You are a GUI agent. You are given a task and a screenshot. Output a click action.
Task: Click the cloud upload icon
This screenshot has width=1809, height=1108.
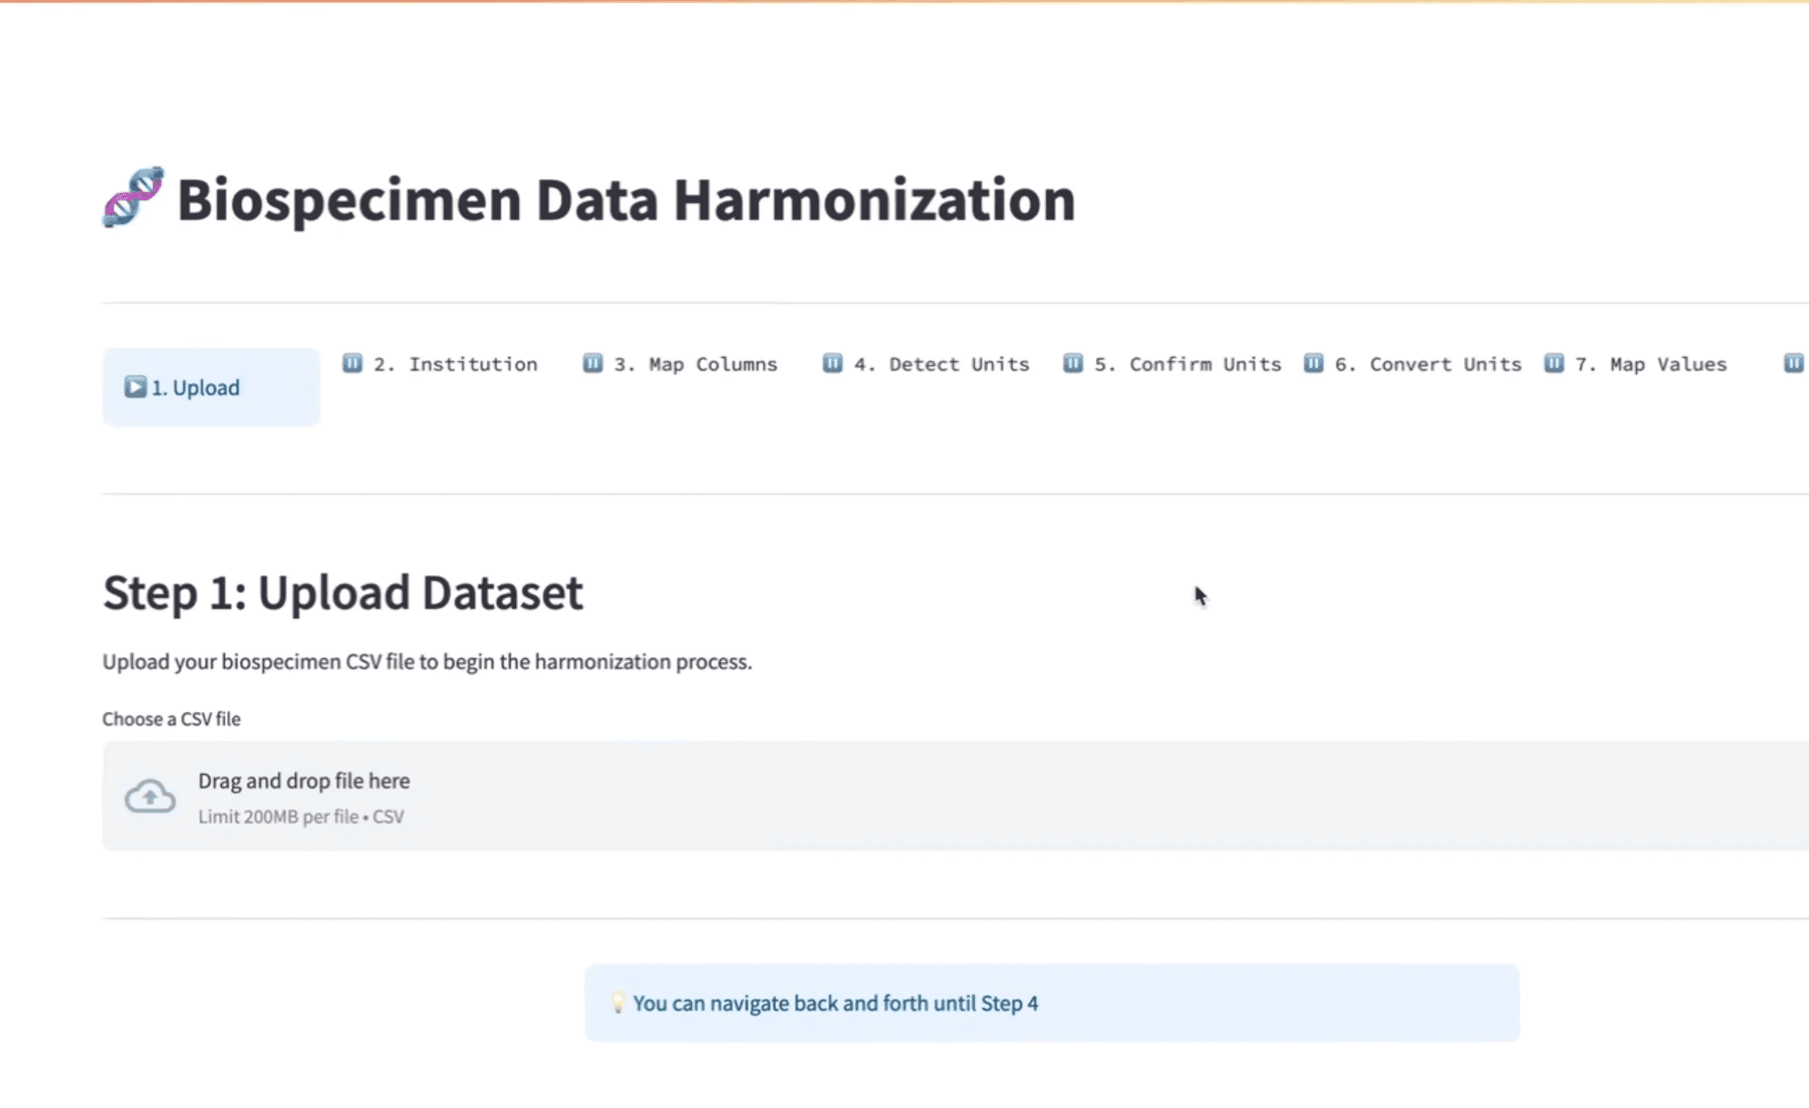[x=150, y=797]
